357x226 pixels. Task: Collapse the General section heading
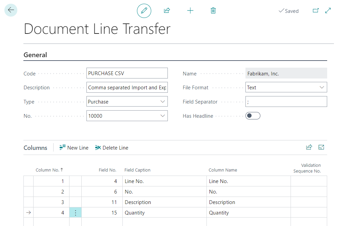[35, 55]
